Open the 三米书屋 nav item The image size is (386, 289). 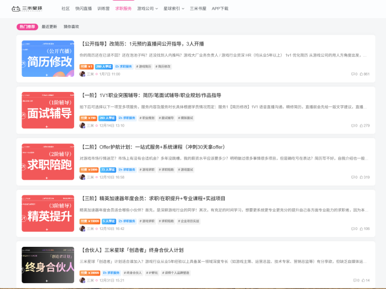pyautogui.click(x=198, y=9)
